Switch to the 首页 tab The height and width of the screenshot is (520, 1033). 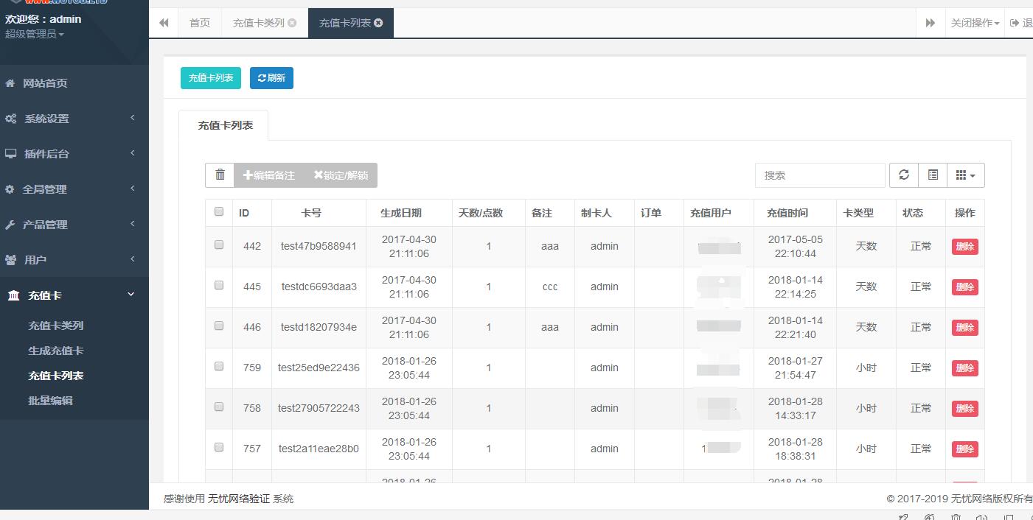(x=200, y=23)
